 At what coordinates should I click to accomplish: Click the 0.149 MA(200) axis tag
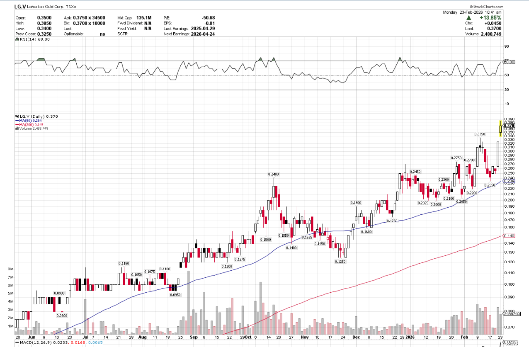(509, 236)
